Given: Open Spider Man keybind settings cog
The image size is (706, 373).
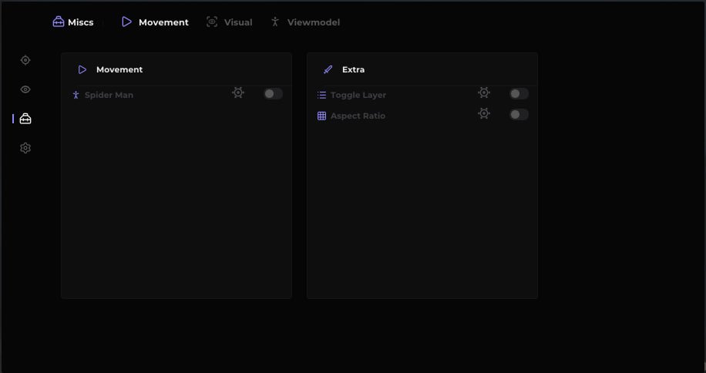Looking at the screenshot, I should coord(238,92).
